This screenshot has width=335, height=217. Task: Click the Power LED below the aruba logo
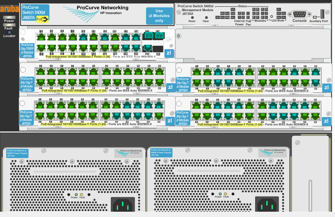click(x=9, y=17)
